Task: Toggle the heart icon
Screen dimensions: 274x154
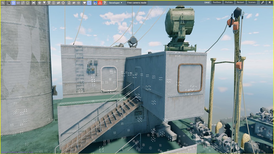Action: click(x=84, y=3)
